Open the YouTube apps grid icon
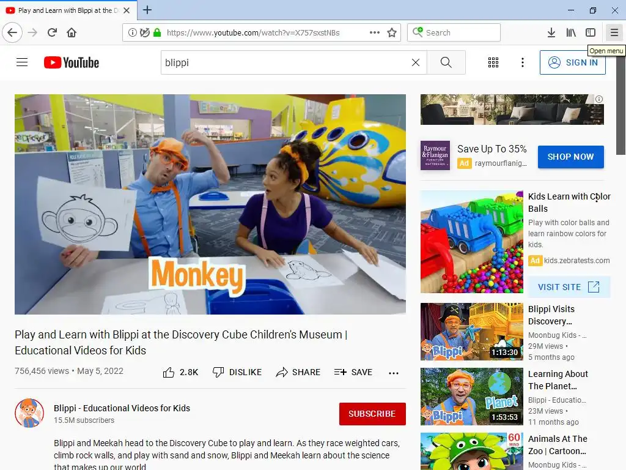 (x=493, y=62)
